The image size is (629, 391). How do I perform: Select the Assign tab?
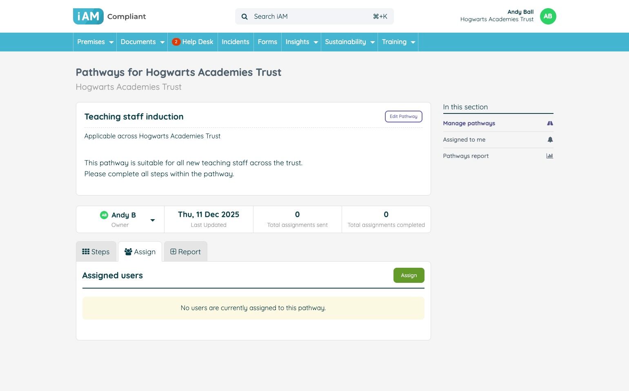click(140, 251)
